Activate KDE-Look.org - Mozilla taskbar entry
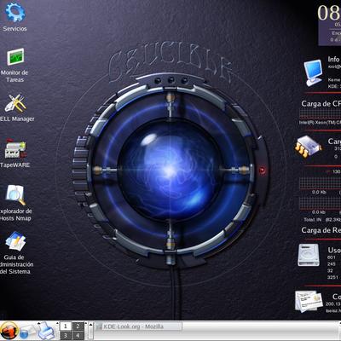 pyautogui.click(x=138, y=327)
